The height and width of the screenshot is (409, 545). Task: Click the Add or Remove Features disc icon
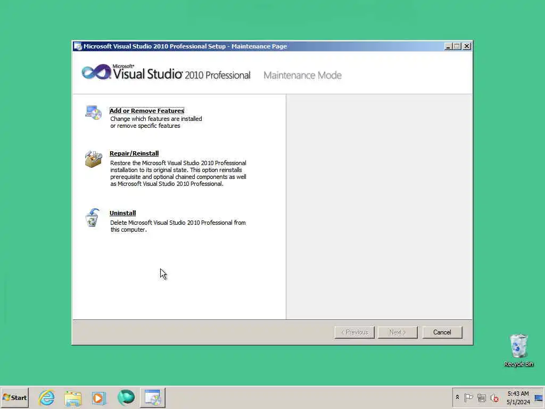94,113
